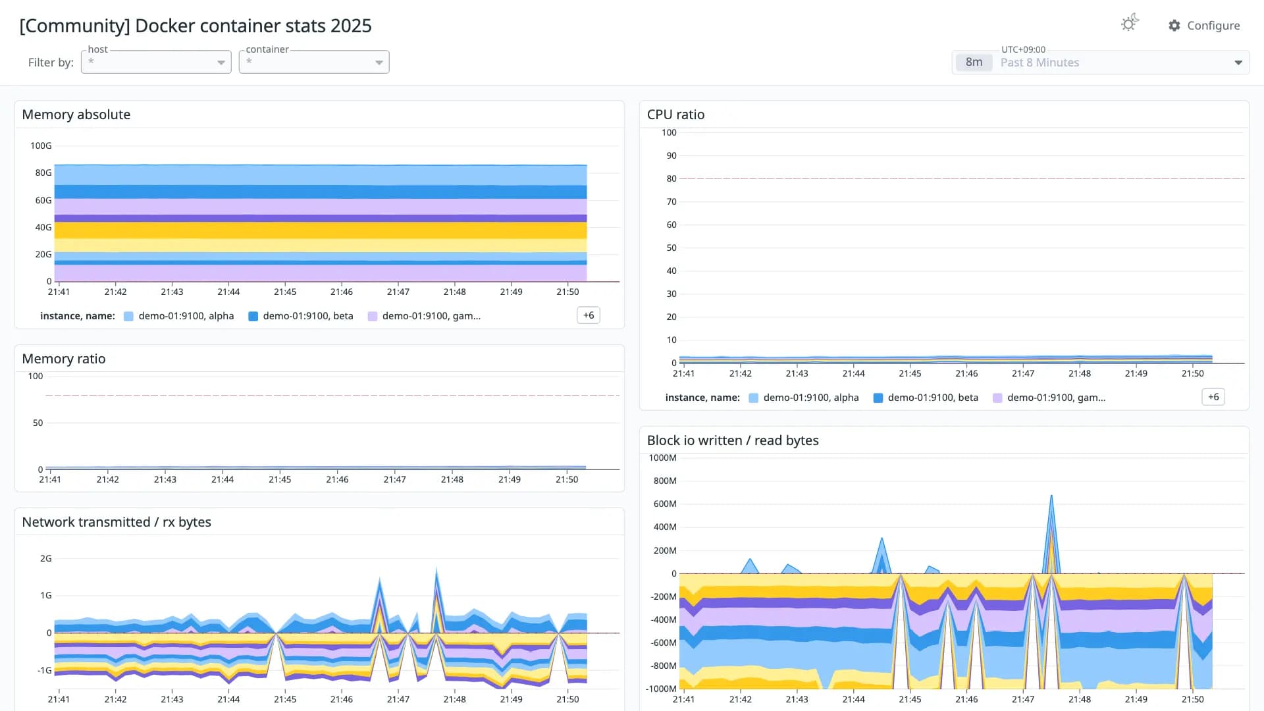This screenshot has width=1264, height=711.
Task: Toggle the light/dark theme sun icon
Action: pos(1130,24)
